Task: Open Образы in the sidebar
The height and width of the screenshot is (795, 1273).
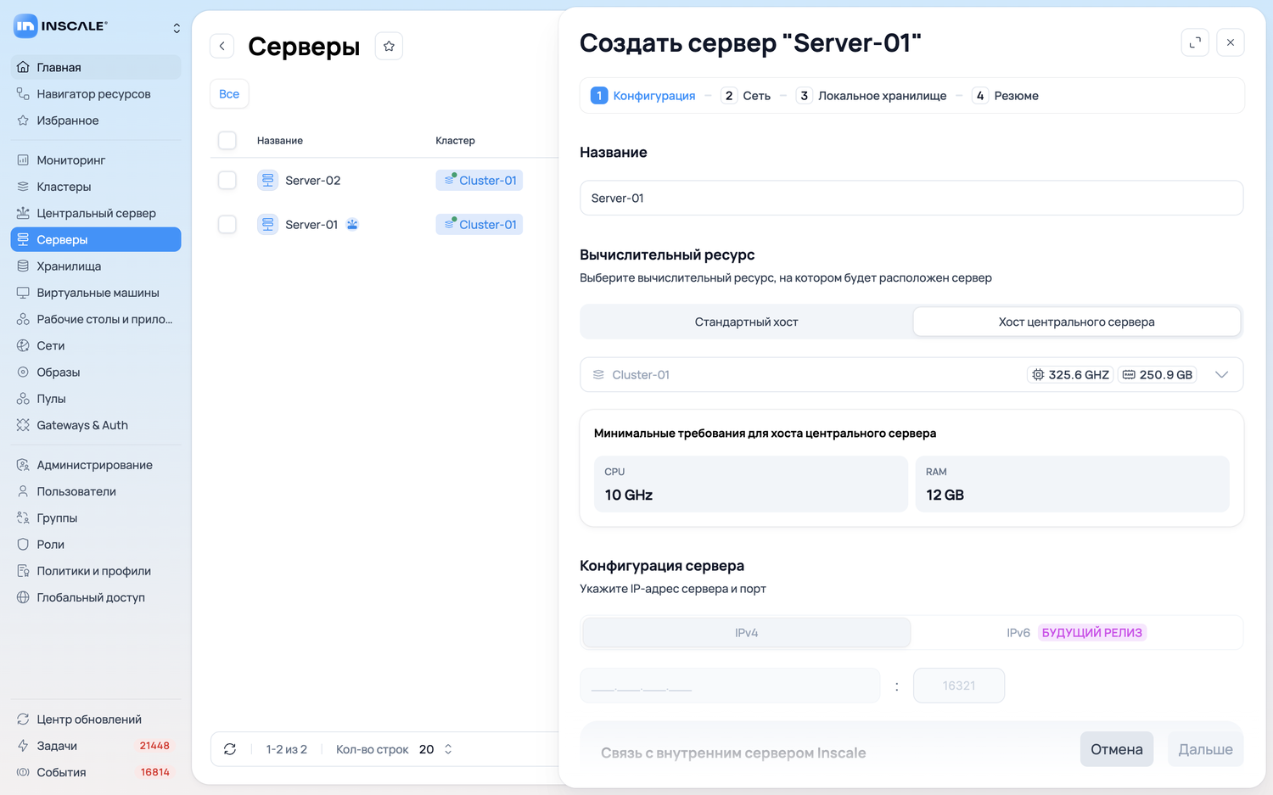Action: coord(96,372)
